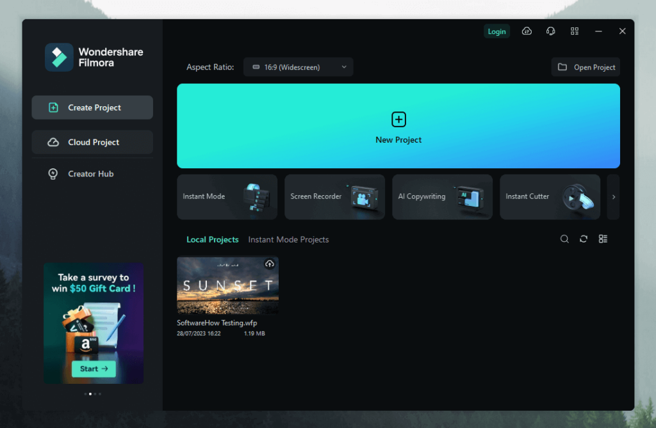Open the Instant Cutter tool

pyautogui.click(x=550, y=197)
